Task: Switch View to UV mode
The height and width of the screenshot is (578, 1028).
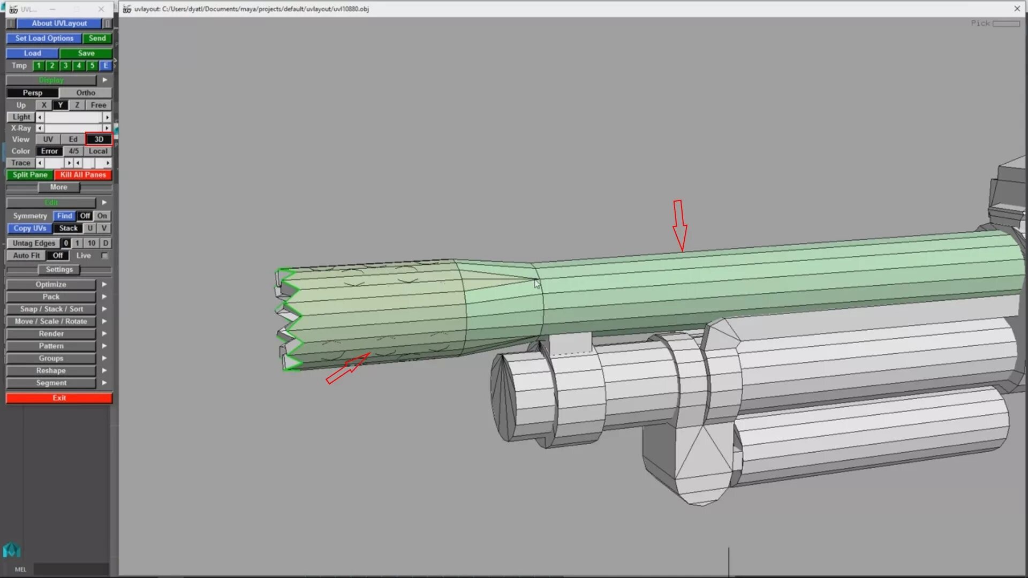Action: [x=48, y=139]
